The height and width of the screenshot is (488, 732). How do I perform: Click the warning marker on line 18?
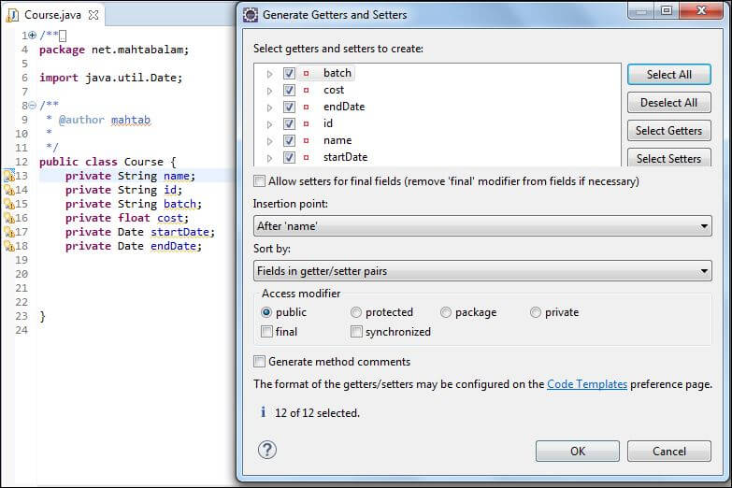click(x=9, y=246)
